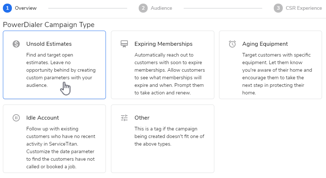Click the Expiring Memberships ribbon icon
This screenshot has height=178, width=326.
pos(124,44)
